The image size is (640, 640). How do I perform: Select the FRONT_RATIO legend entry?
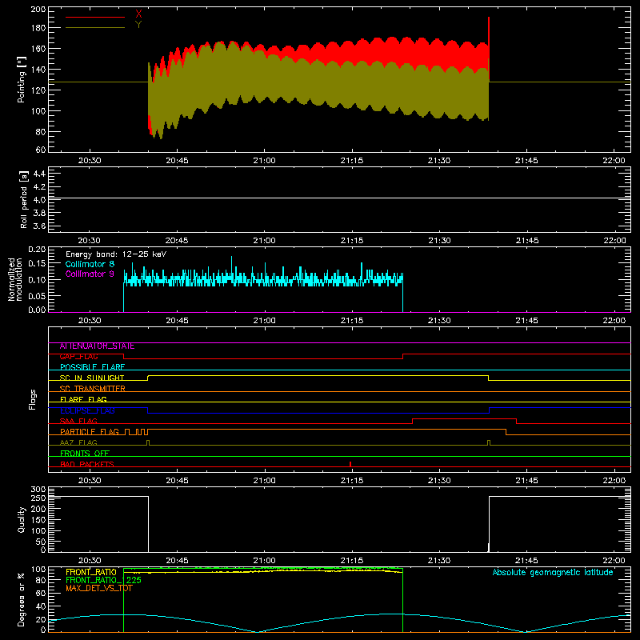pos(91,572)
